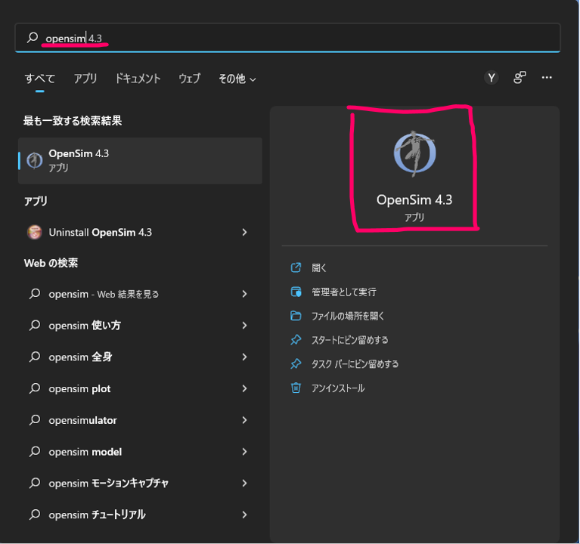
Task: Select opensim - Web 結果を見る suggestion
Action: pyautogui.click(x=140, y=294)
